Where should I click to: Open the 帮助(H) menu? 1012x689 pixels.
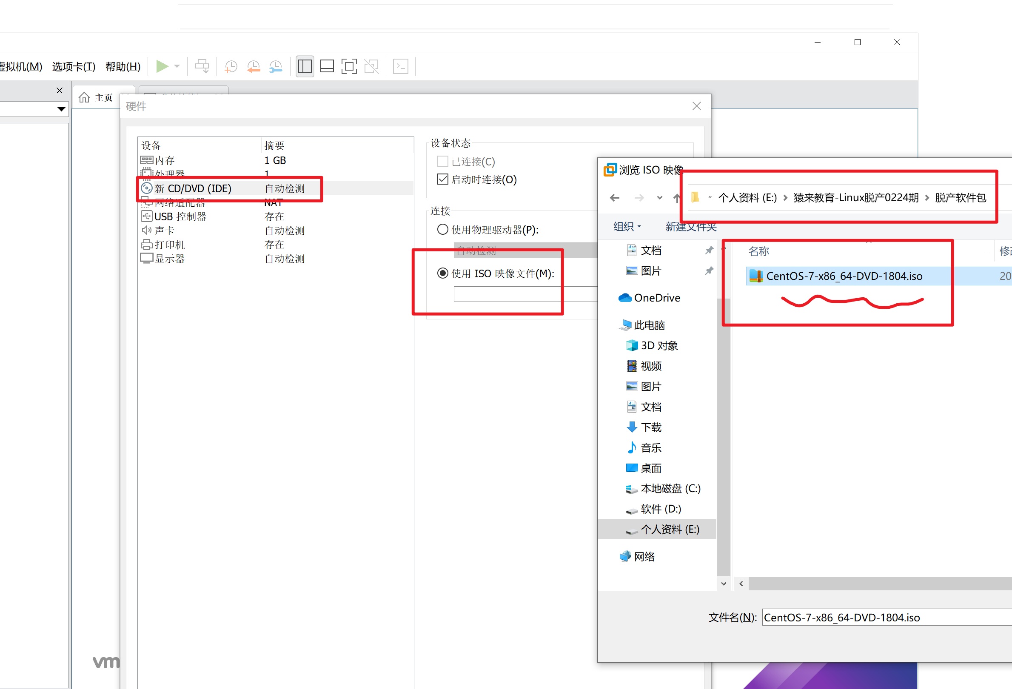tap(123, 67)
